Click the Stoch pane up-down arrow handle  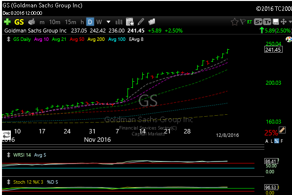[8, 182]
